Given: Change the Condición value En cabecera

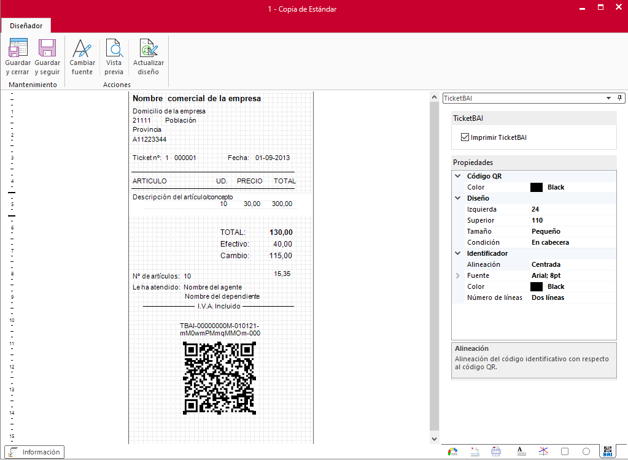Looking at the screenshot, I should click(573, 242).
